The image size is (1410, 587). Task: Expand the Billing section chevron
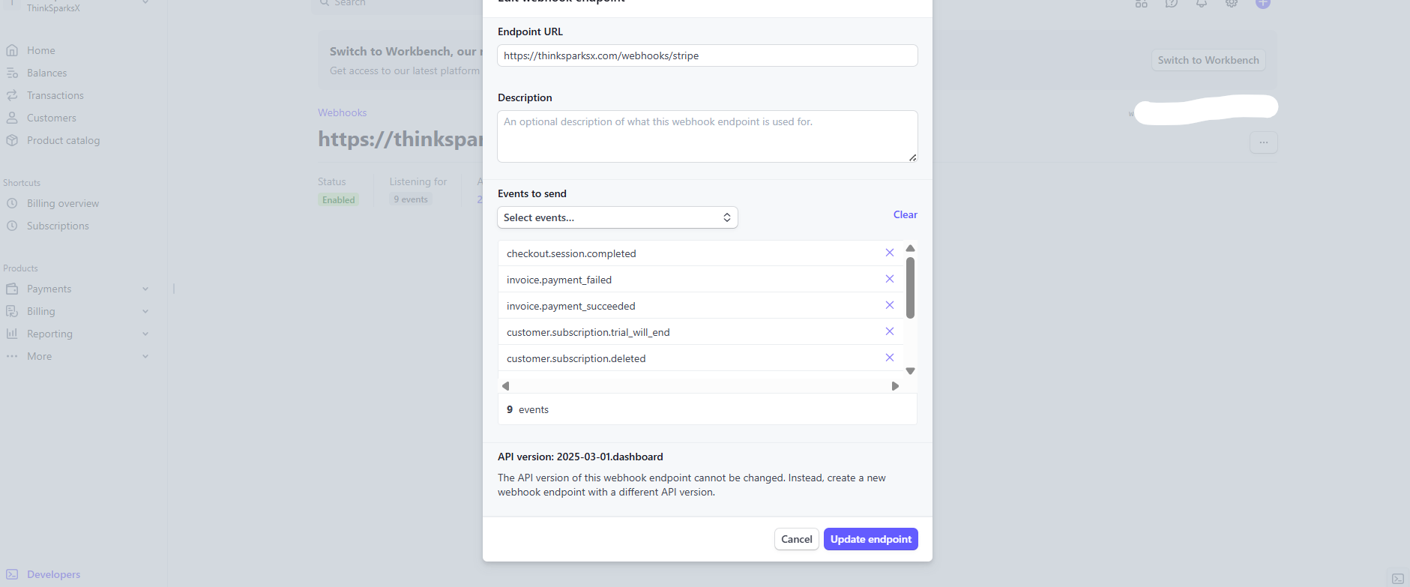pos(145,311)
